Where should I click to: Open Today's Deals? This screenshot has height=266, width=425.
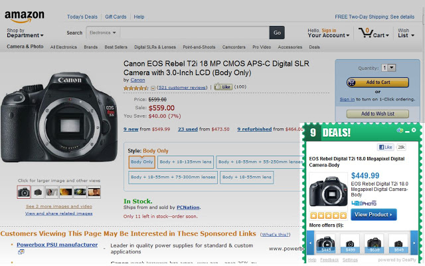tap(82, 17)
